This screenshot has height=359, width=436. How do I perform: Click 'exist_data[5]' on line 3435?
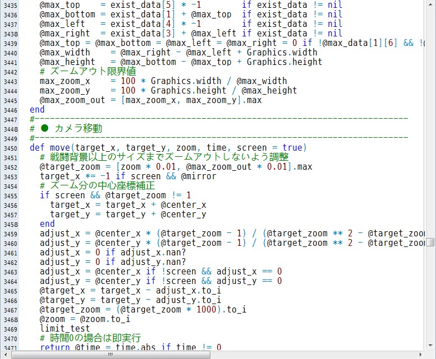143,4
